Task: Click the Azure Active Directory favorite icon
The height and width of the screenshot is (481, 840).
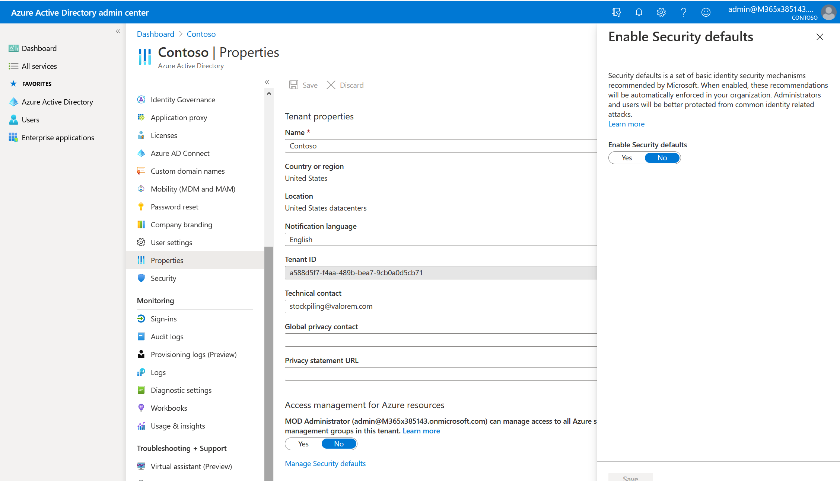Action: (13, 102)
